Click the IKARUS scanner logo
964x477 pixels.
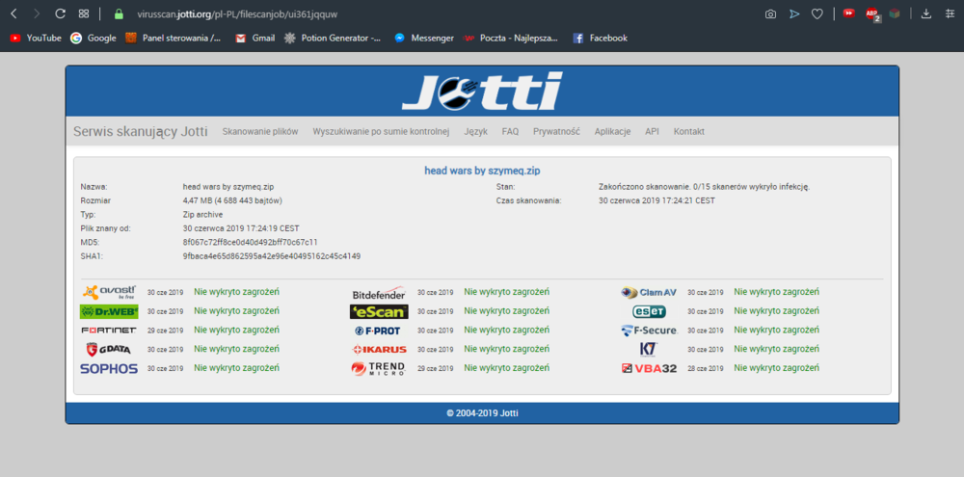[x=379, y=349]
